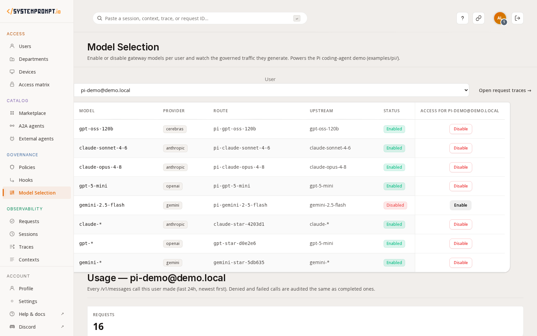Image resolution: width=537 pixels, height=336 pixels.
Task: Follow the Open request traces link
Action: coord(505,90)
